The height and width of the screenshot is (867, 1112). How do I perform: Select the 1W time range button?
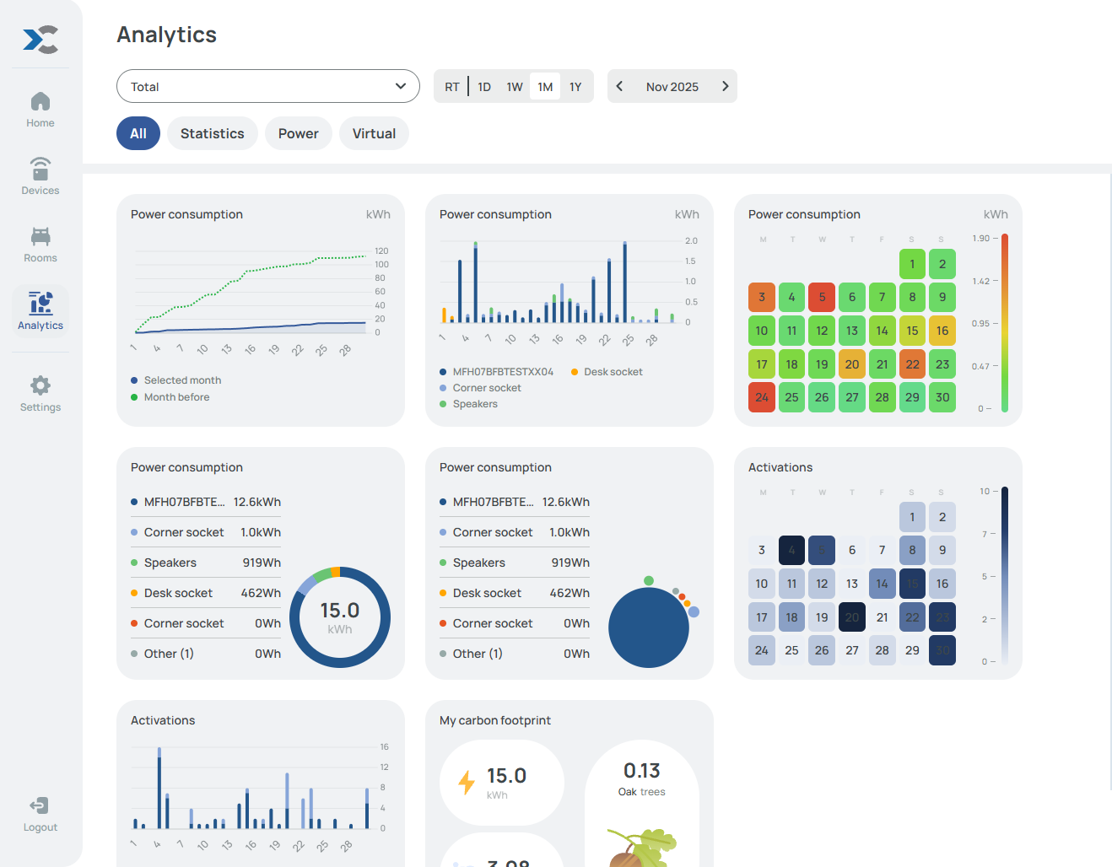point(515,87)
